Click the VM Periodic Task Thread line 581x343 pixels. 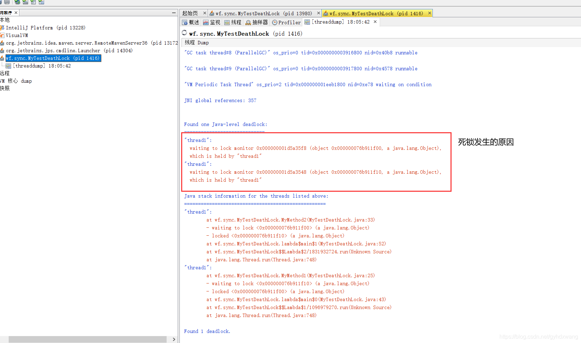308,85
